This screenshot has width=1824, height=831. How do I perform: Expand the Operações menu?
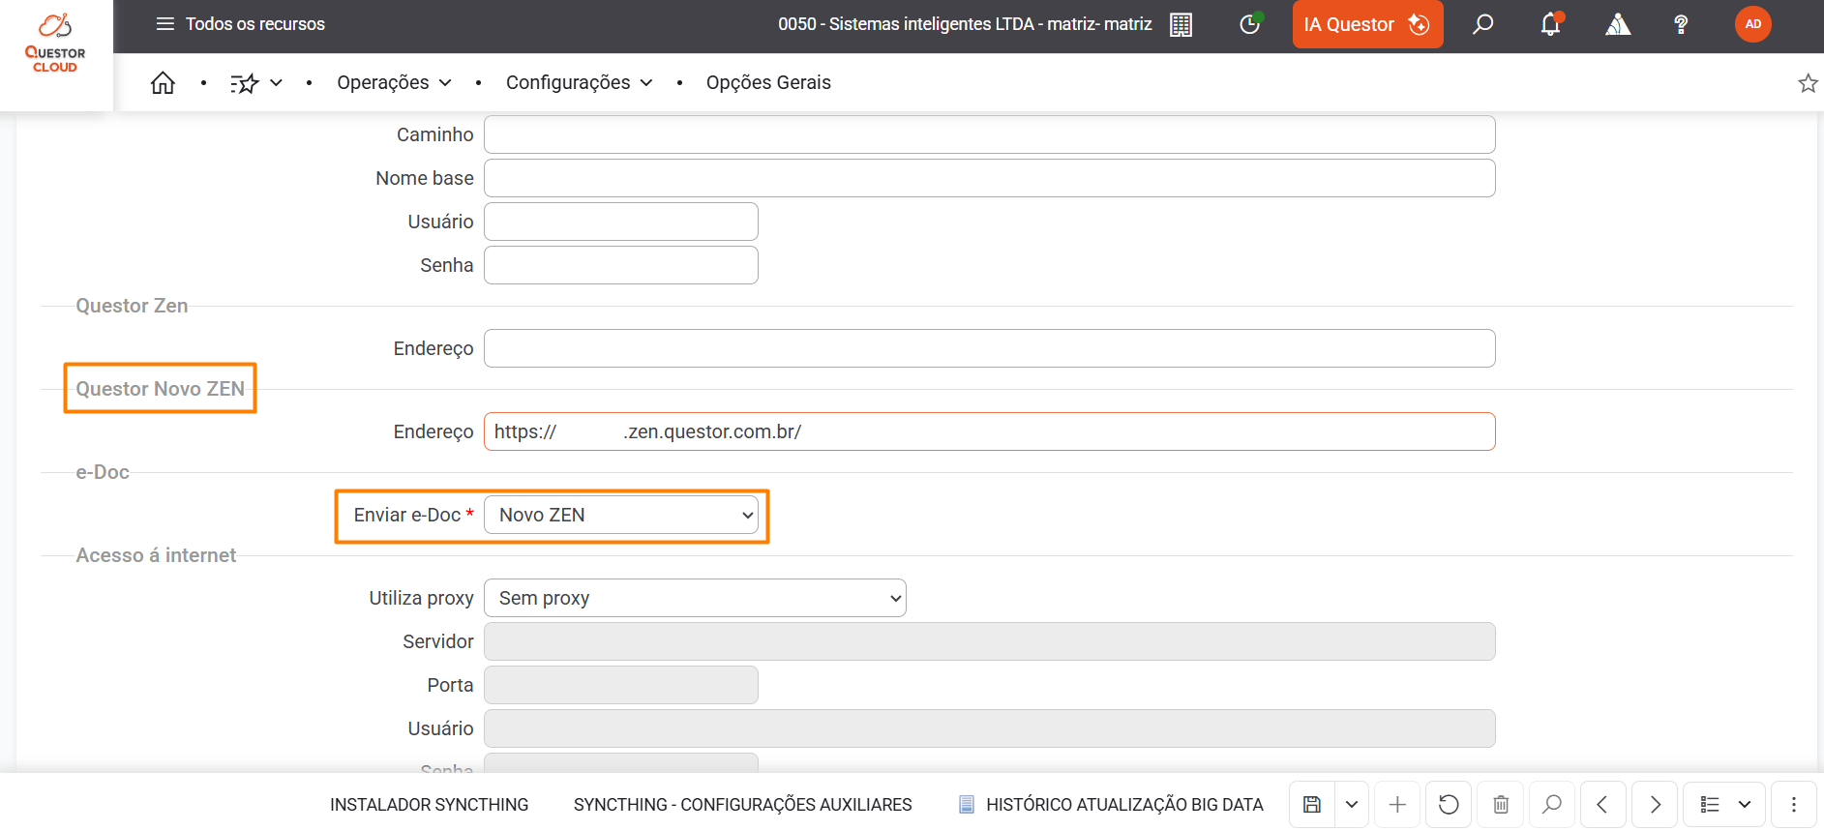coord(394,83)
